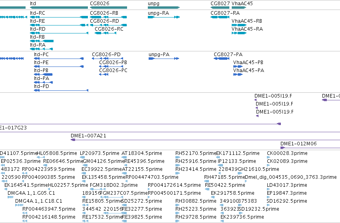Click the ltd gene name label

click(33, 4)
